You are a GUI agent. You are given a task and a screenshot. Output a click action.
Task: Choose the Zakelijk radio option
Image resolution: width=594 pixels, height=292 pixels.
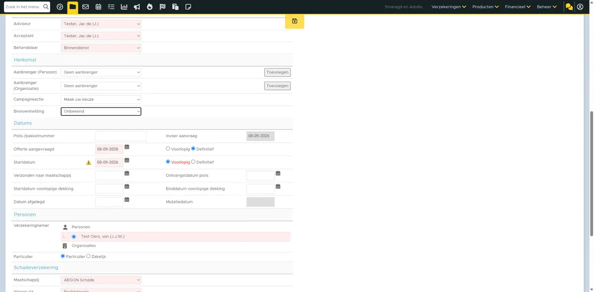(x=89, y=256)
